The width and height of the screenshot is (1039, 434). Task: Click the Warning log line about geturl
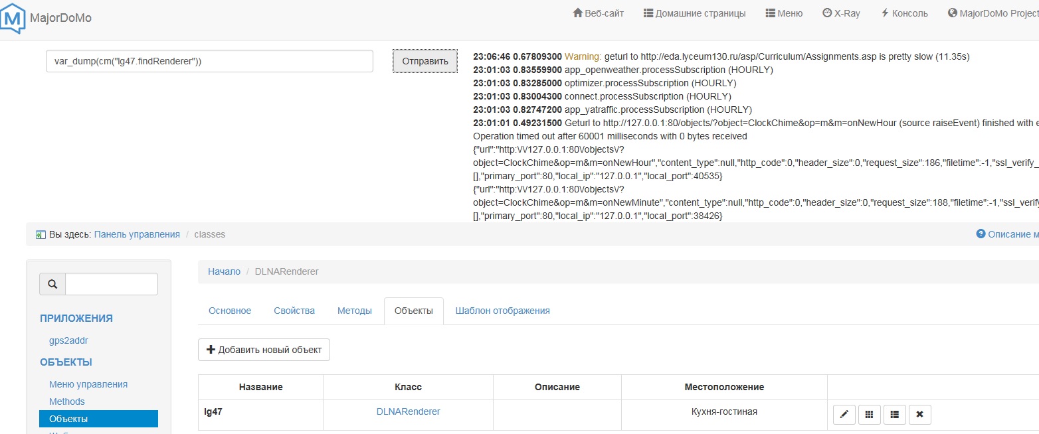pos(721,56)
